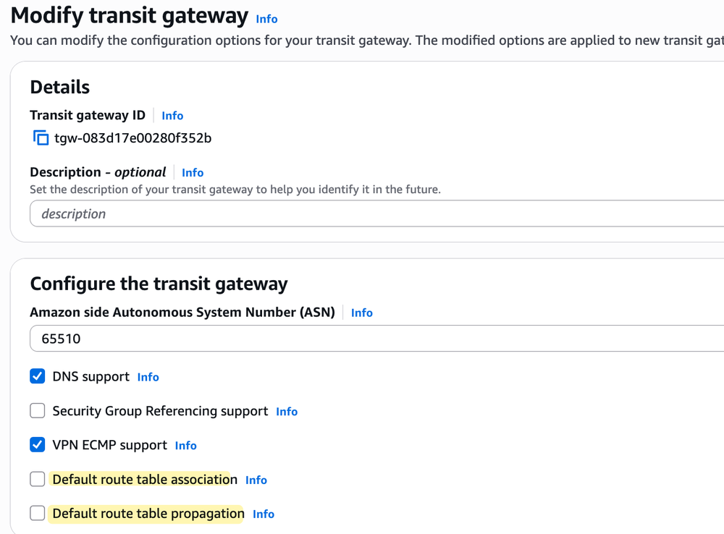This screenshot has width=724, height=534.
Task: Copy the transit gateway ID tgw-083d17e00280f352b
Action: pyautogui.click(x=41, y=137)
